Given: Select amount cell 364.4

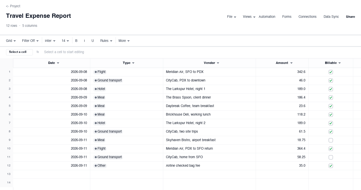Looking at the screenshot, I should pos(282,149).
